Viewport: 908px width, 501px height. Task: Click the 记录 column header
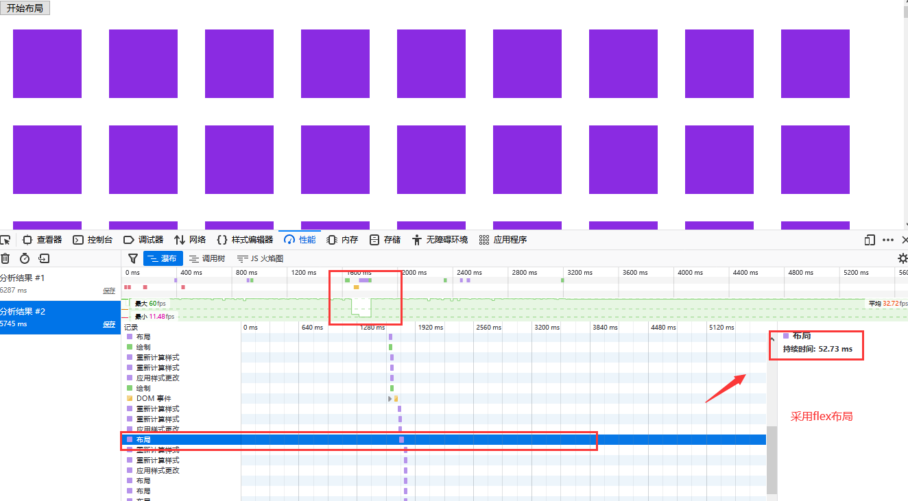[130, 328]
